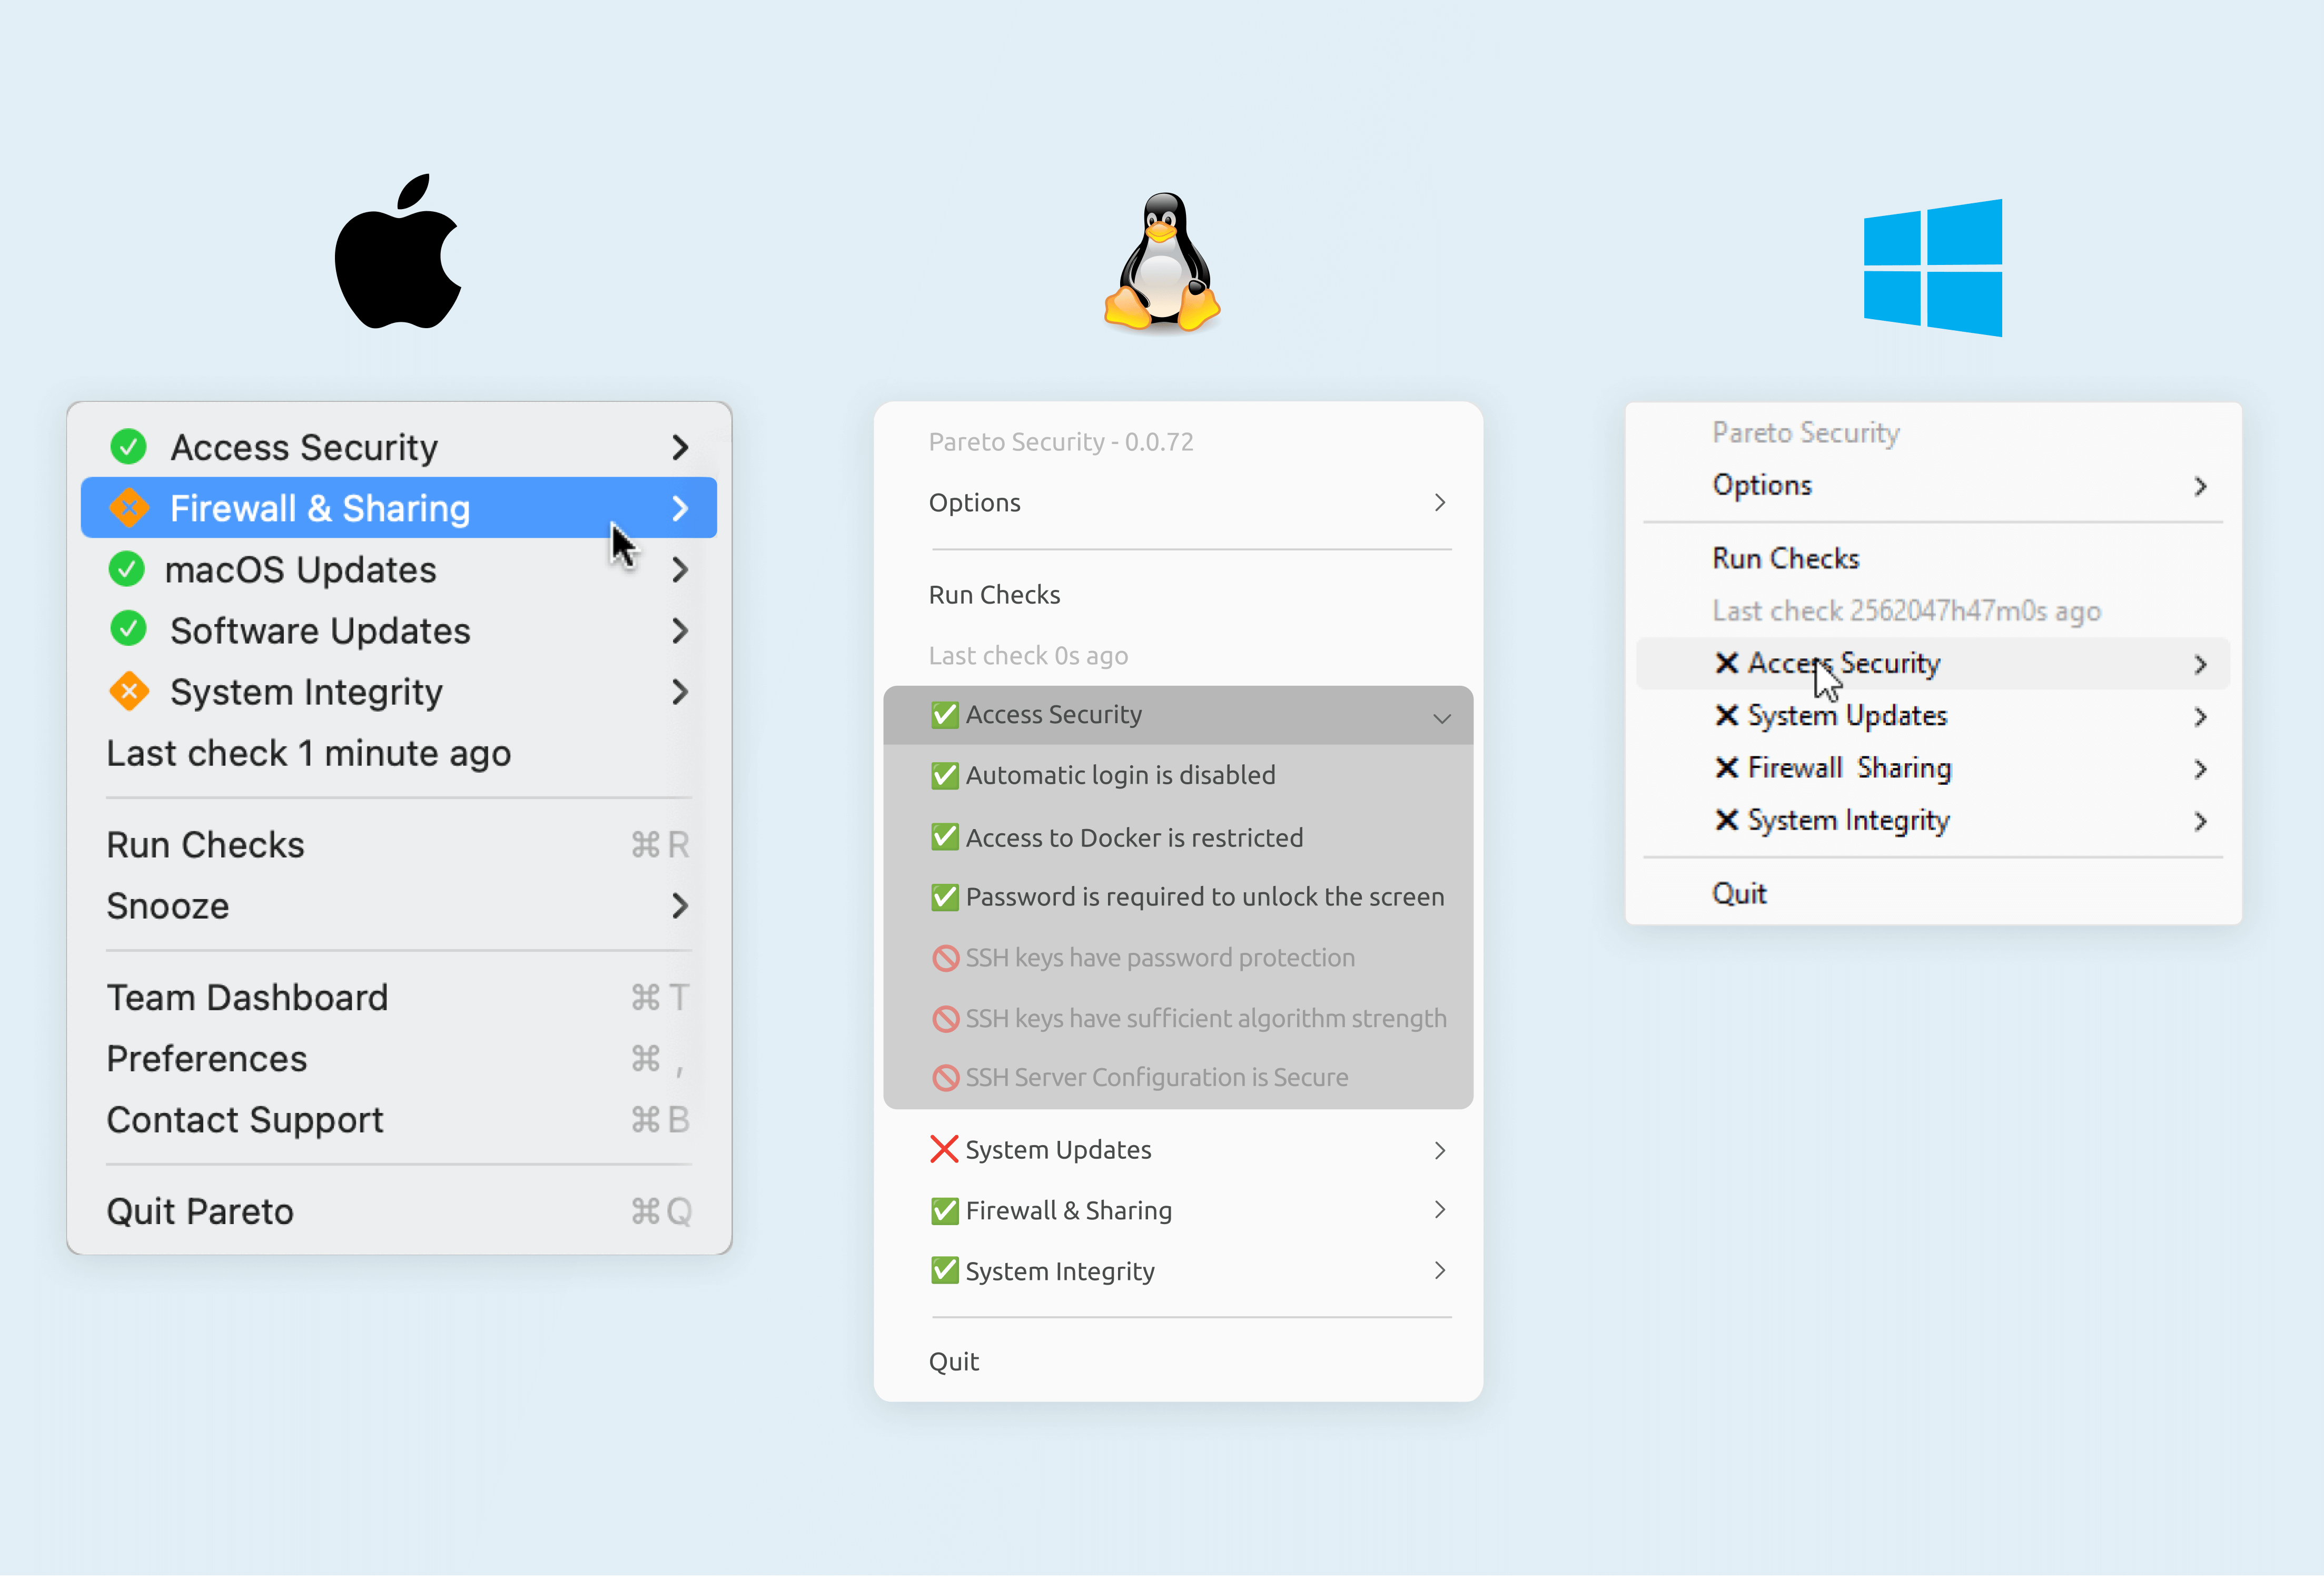Click Quit in the Windows menu
2324x1577 pixels.
[1933, 893]
